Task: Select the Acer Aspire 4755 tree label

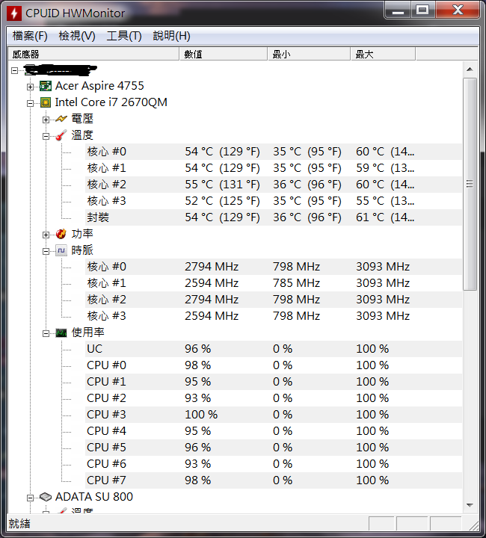Action: (x=99, y=86)
